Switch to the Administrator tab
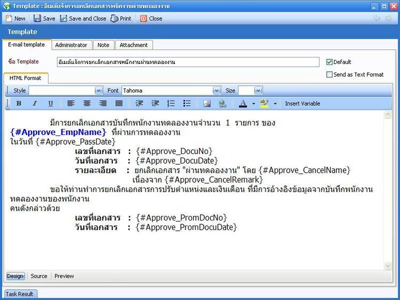This screenshot has width=400, height=300. click(x=71, y=45)
